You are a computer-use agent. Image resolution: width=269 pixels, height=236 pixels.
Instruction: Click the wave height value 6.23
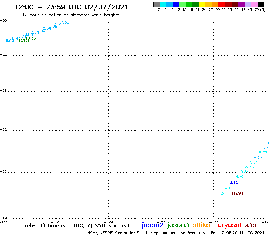[x=258, y=158]
